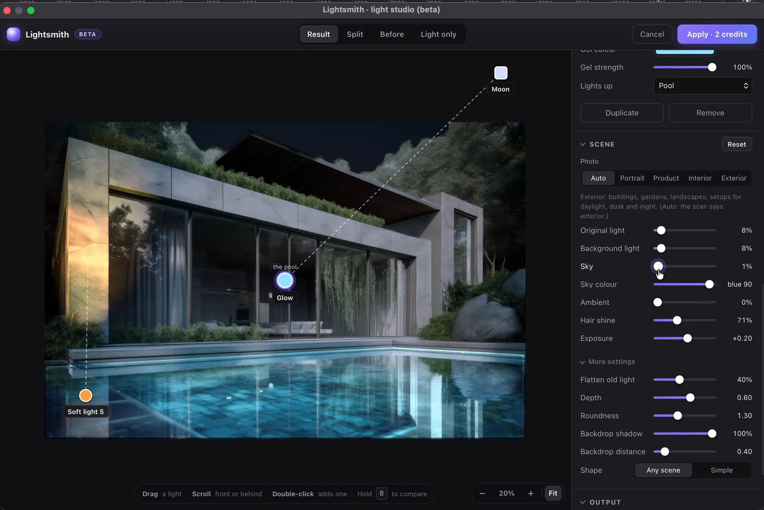Image resolution: width=764 pixels, height=510 pixels.
Task: Zoom in with the plus button
Action: (x=531, y=494)
